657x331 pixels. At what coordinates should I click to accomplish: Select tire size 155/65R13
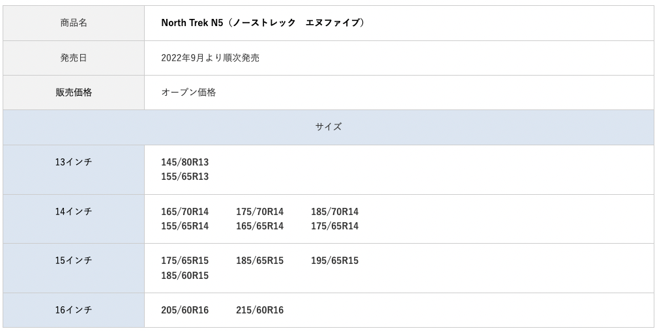point(185,177)
